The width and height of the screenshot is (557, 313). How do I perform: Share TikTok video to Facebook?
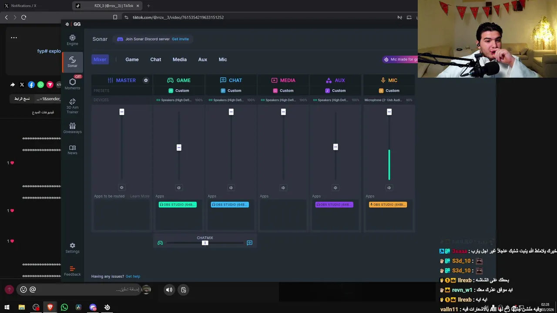point(31,85)
